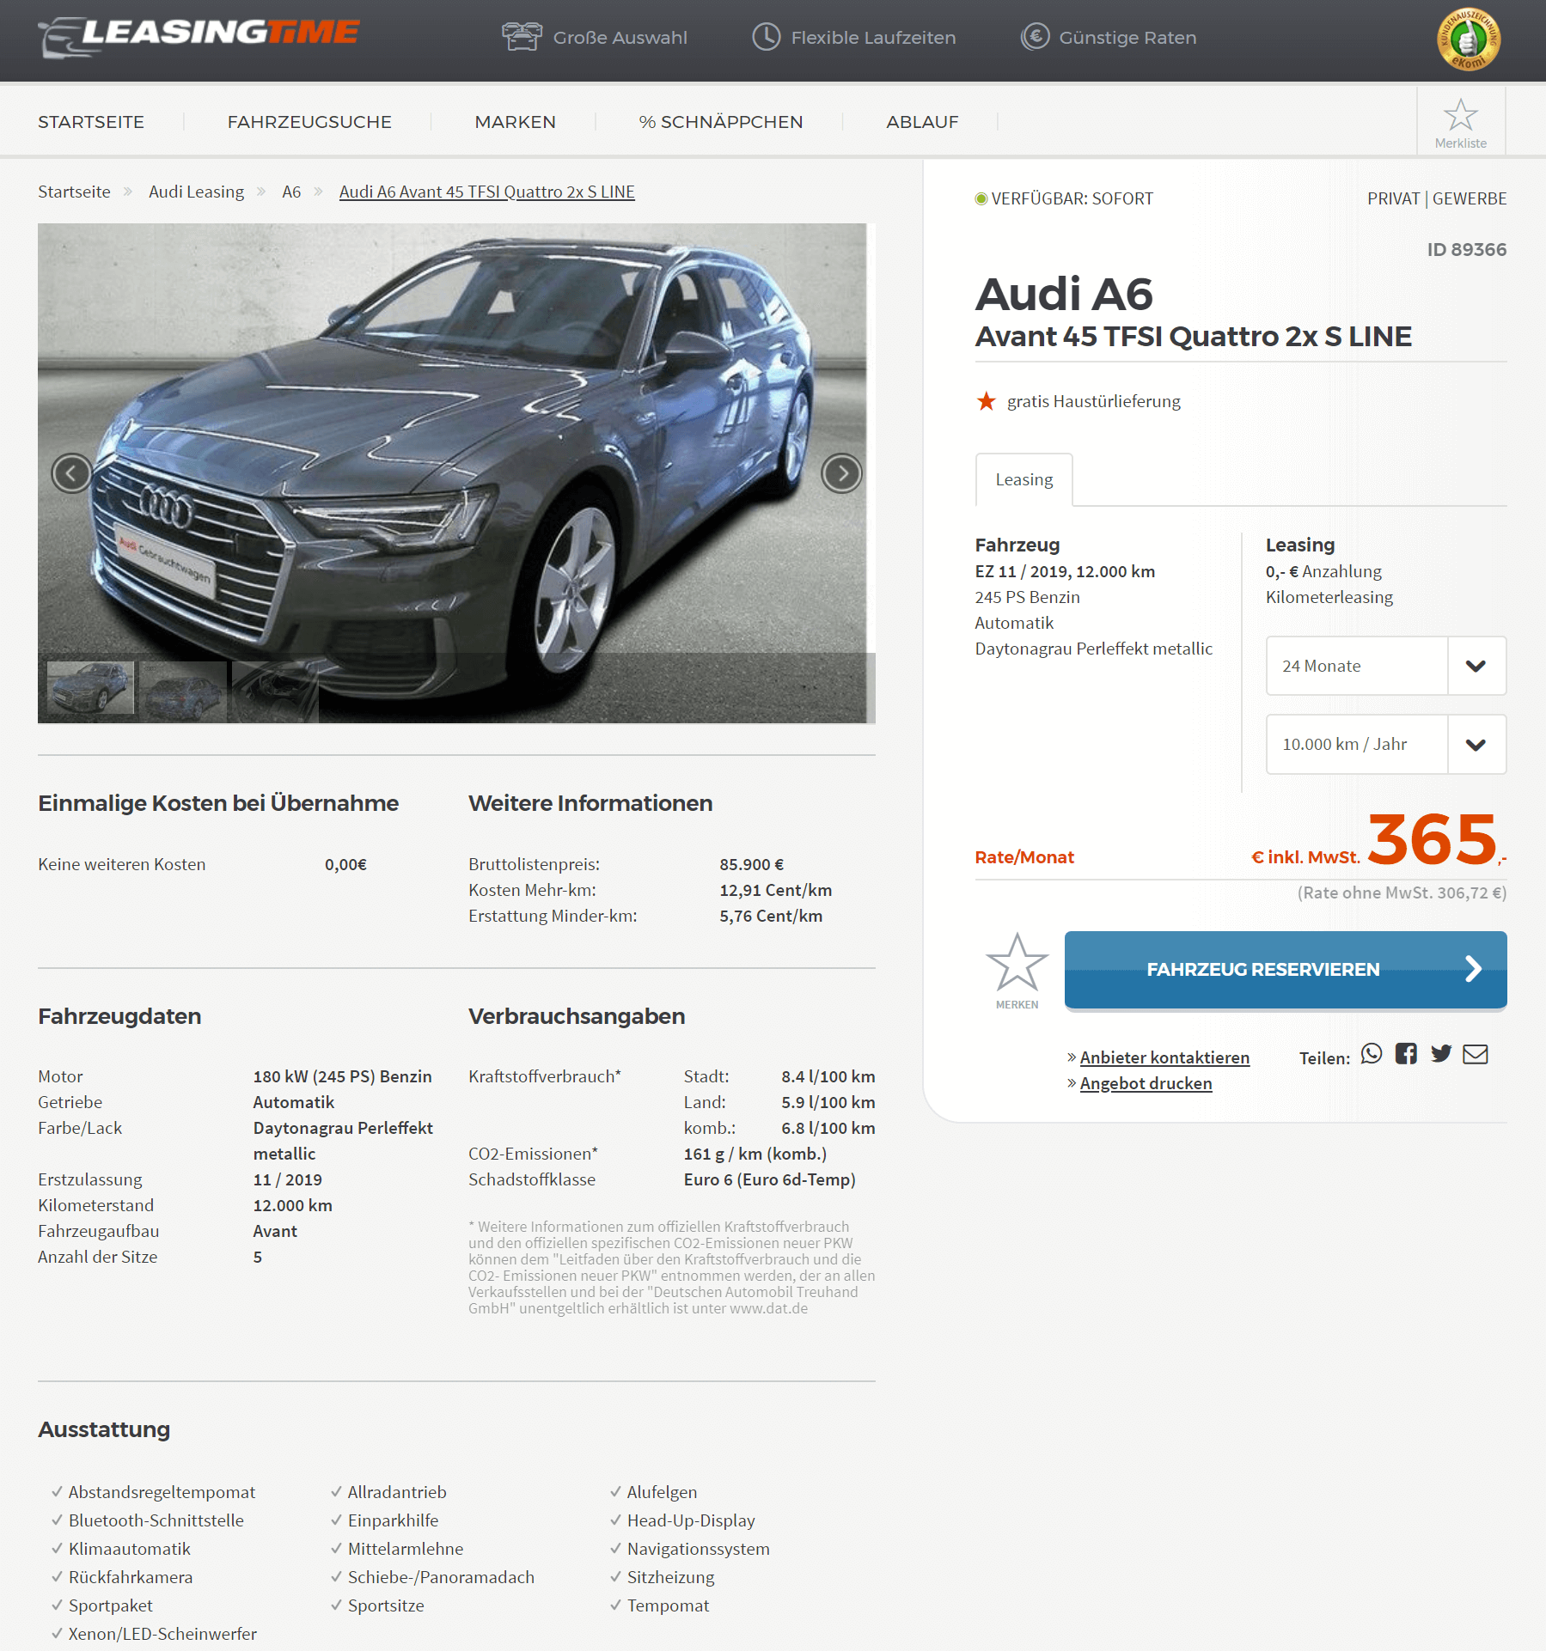Show next car photo with right arrow
Screen dimensions: 1546x1651
point(841,473)
